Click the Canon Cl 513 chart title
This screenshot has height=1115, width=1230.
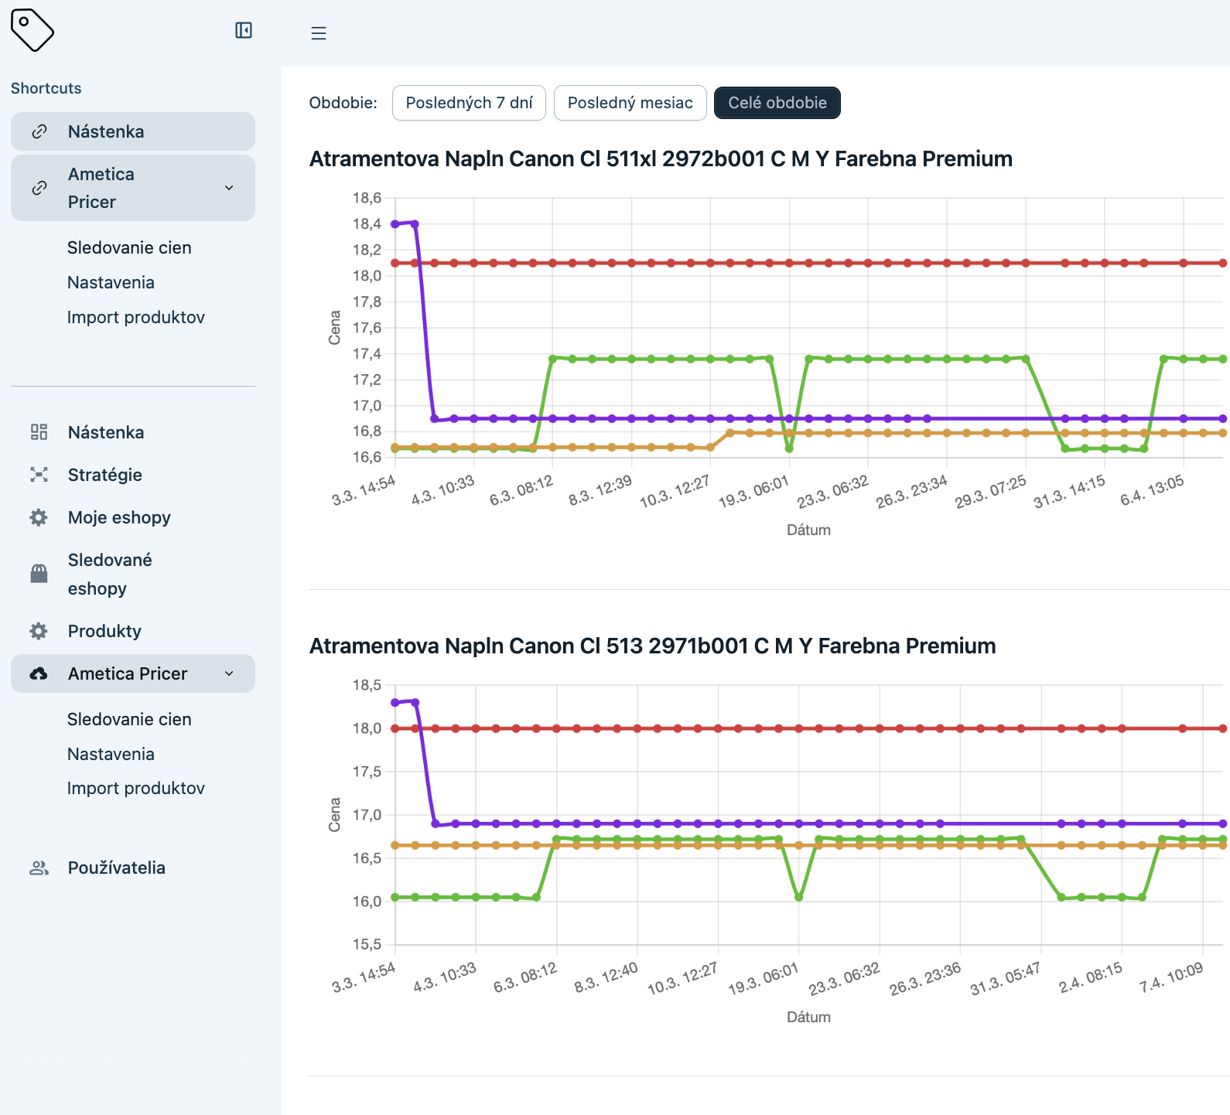tap(653, 646)
